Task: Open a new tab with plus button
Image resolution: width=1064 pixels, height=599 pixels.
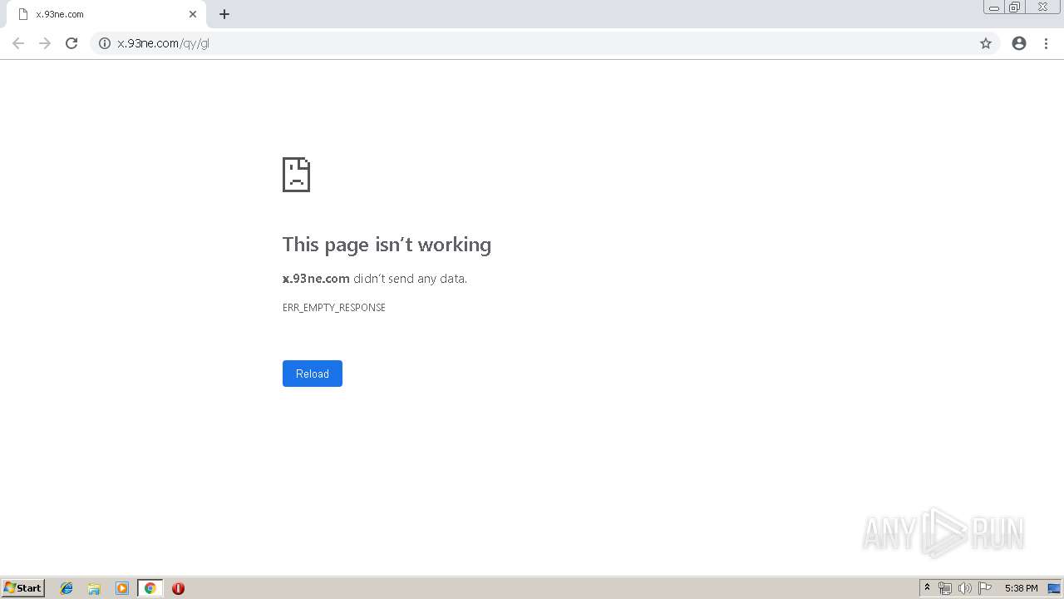Action: point(224,14)
